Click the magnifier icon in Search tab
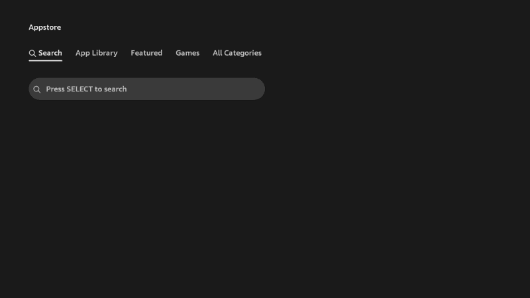Viewport: 530px width, 298px height. coord(32,54)
